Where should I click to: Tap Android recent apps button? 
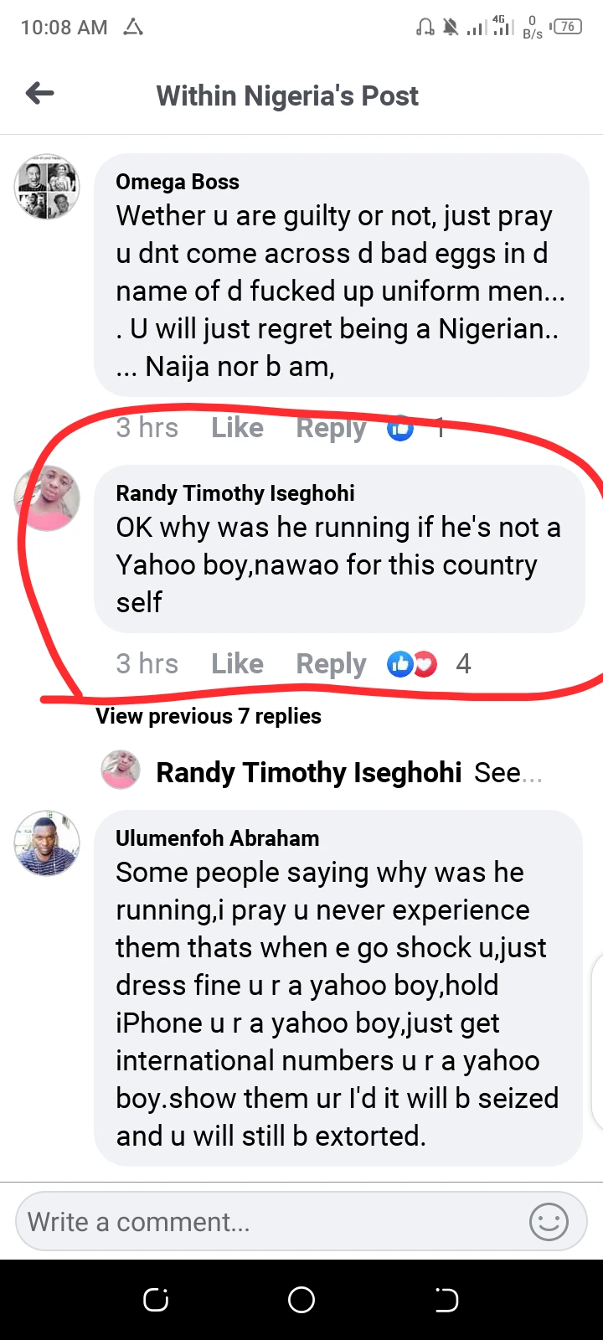[156, 1300]
